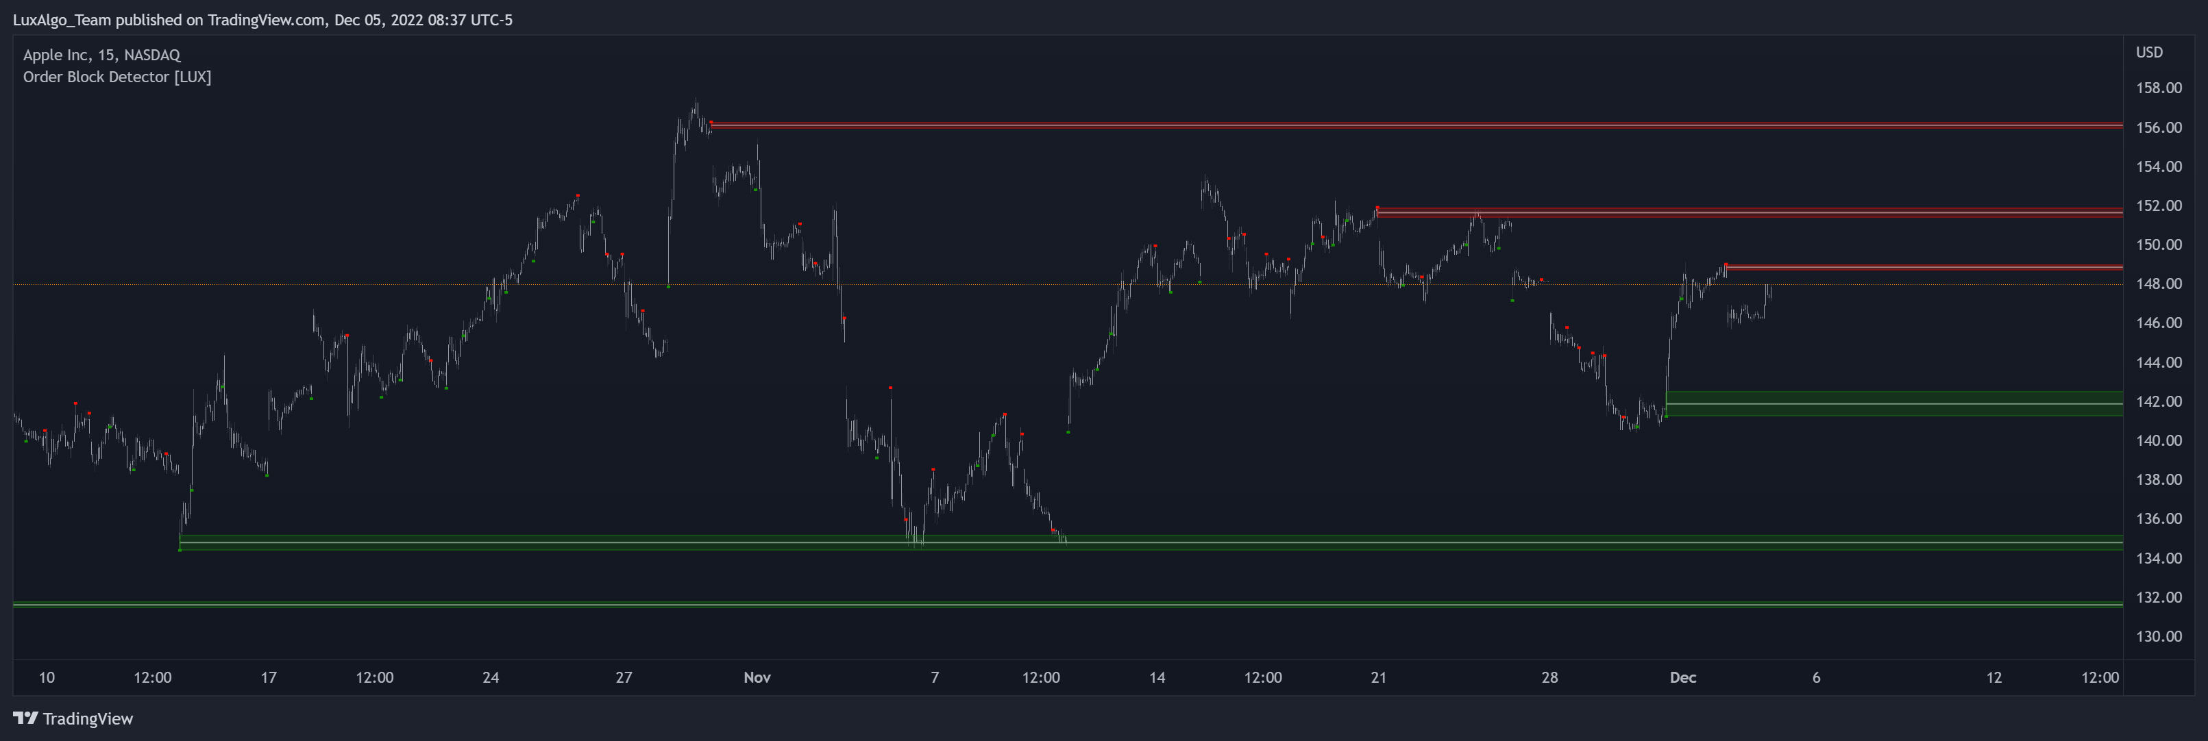The height and width of the screenshot is (741, 2208).
Task: Click the 'TradingView' wordmark text
Action: click(88, 718)
